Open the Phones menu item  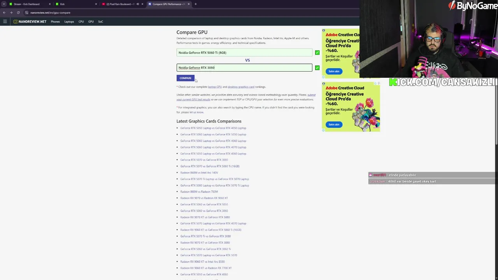click(x=55, y=21)
